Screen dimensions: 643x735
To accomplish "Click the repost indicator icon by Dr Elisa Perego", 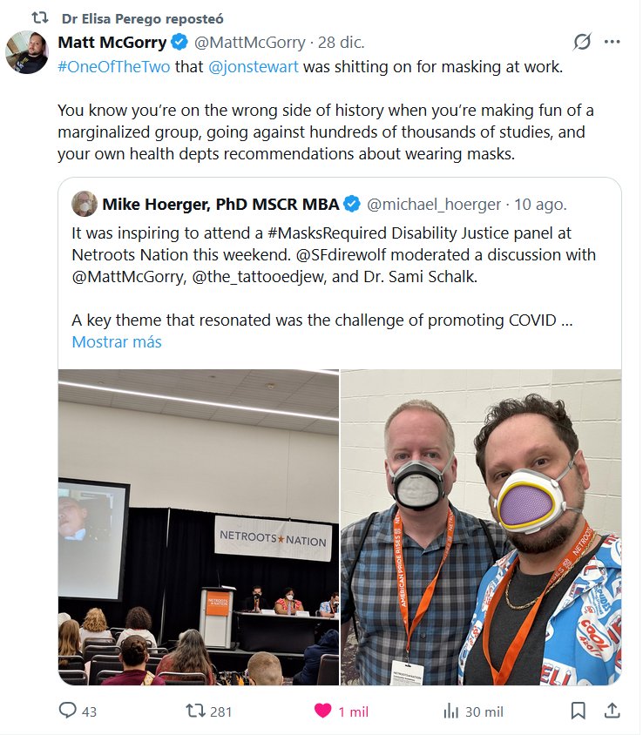I will coord(40,17).
